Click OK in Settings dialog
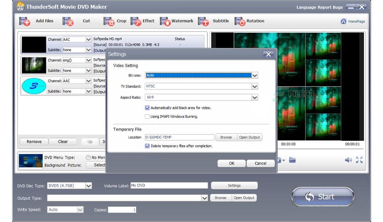Viewport: 383px width, 222px height. (x=231, y=163)
